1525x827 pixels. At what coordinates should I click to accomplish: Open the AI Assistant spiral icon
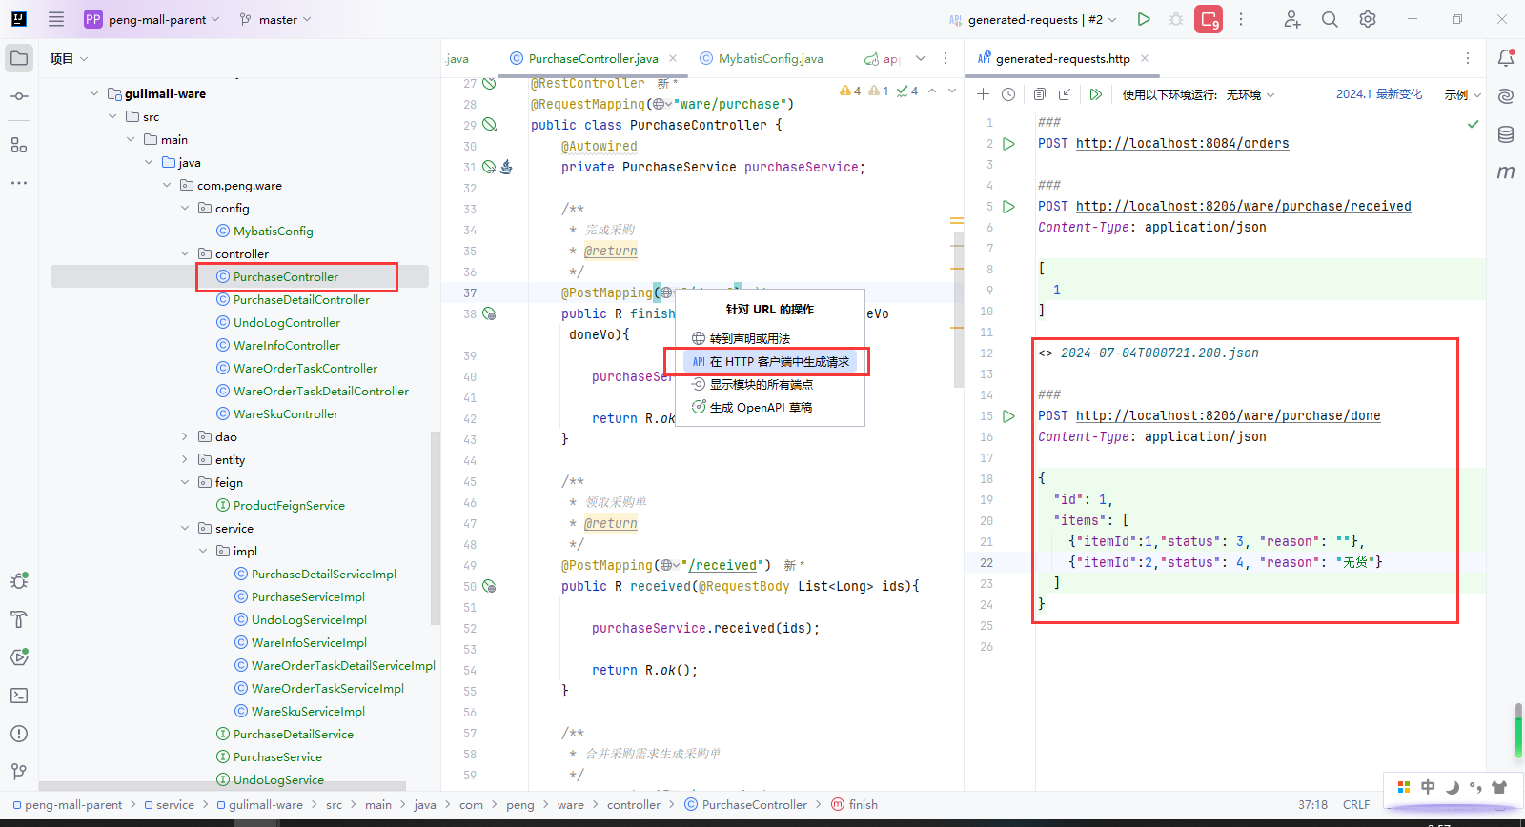[1506, 96]
